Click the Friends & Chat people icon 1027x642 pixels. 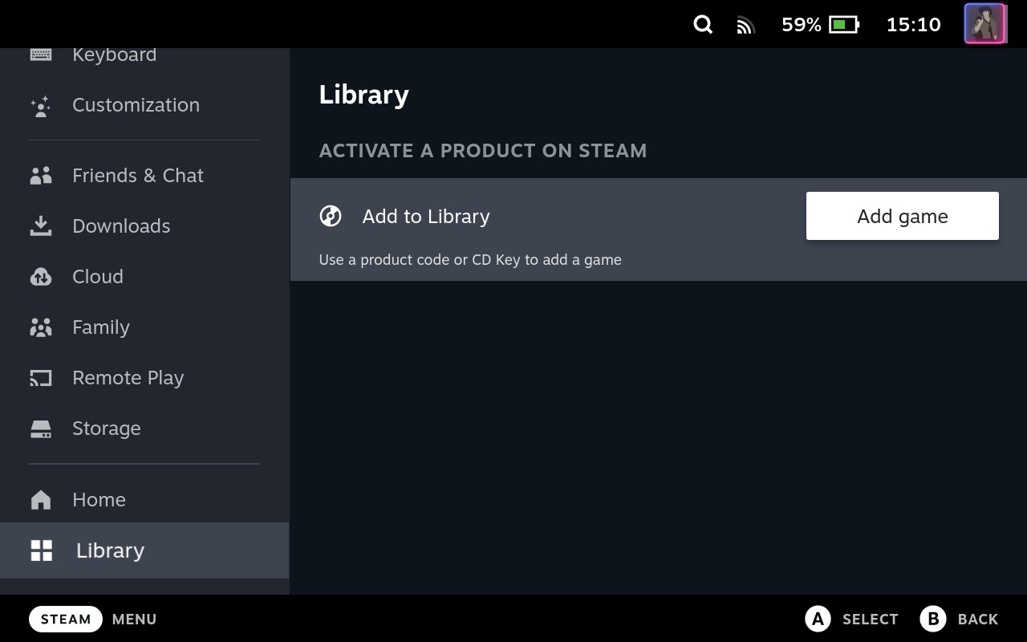41,176
